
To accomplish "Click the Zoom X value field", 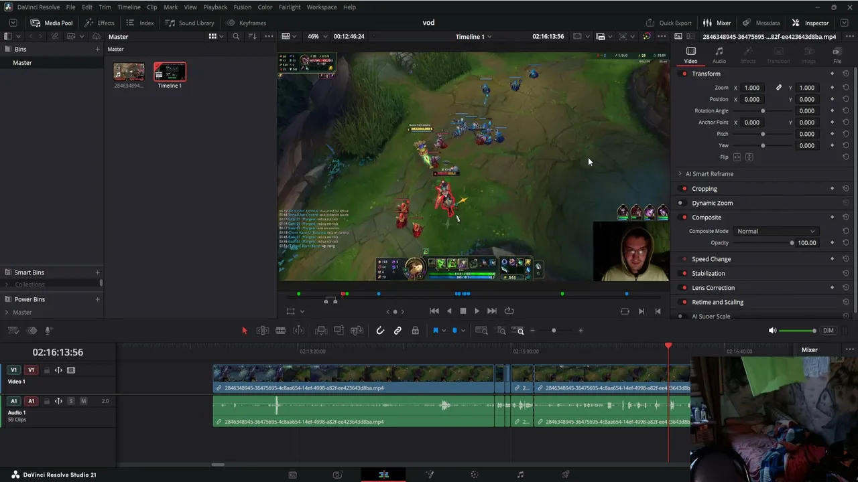I will click(752, 88).
